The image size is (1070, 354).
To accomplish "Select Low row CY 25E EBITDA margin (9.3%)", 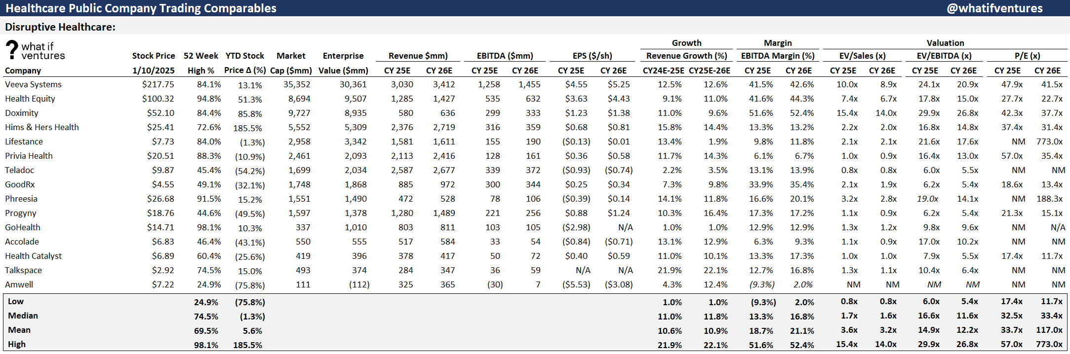I will pyautogui.click(x=763, y=302).
